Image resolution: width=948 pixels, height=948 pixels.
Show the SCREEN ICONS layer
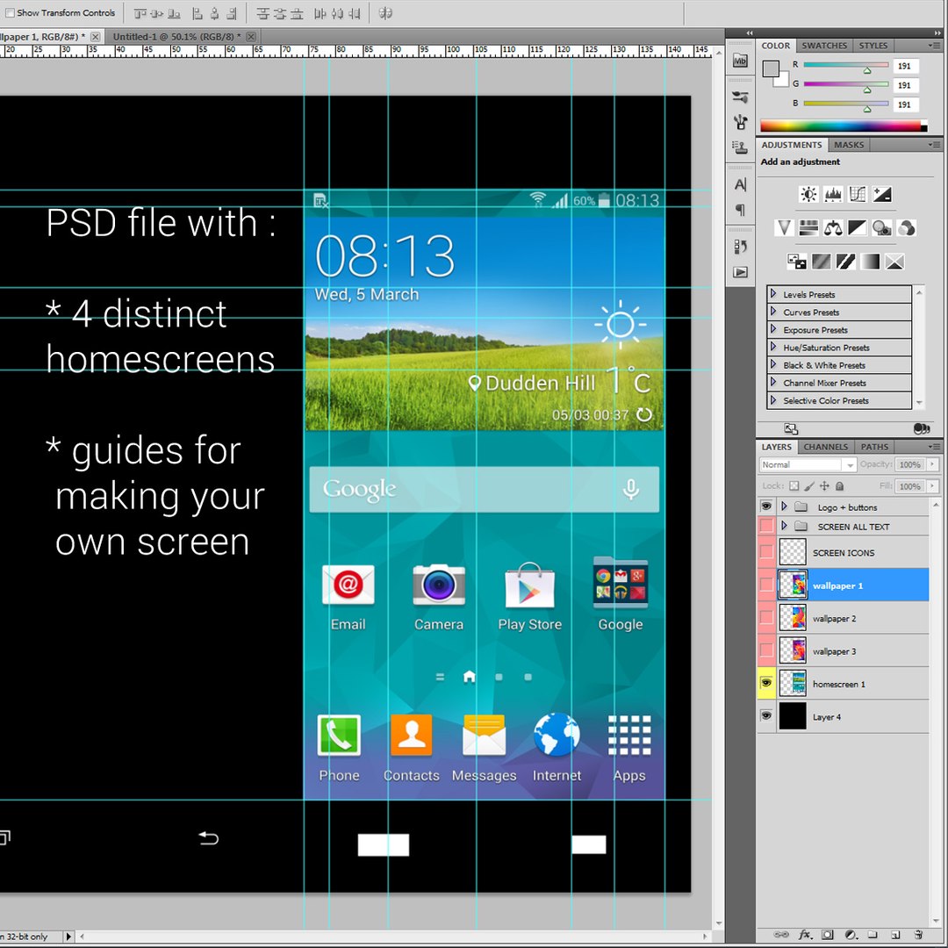click(766, 552)
